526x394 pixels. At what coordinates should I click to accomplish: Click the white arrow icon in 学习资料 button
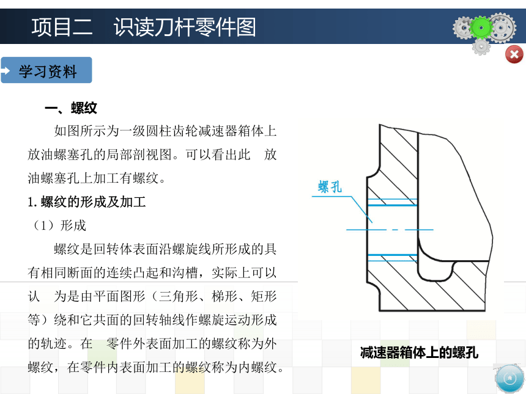pyautogui.click(x=5, y=71)
